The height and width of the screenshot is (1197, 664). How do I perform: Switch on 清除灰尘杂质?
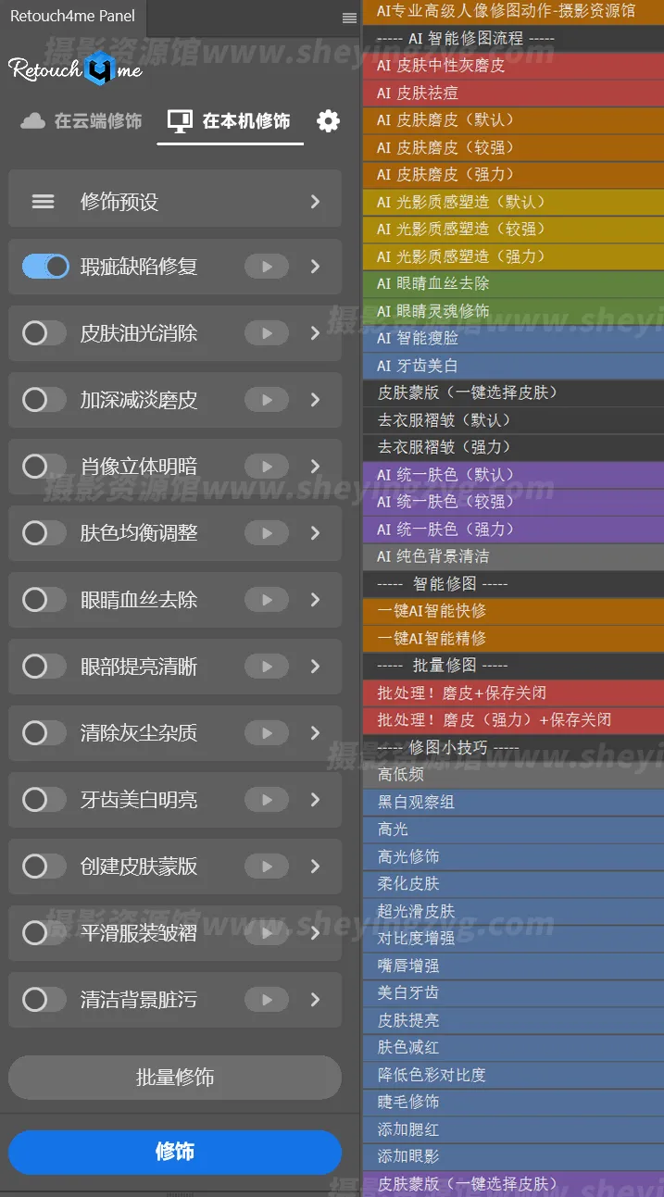[x=45, y=733]
